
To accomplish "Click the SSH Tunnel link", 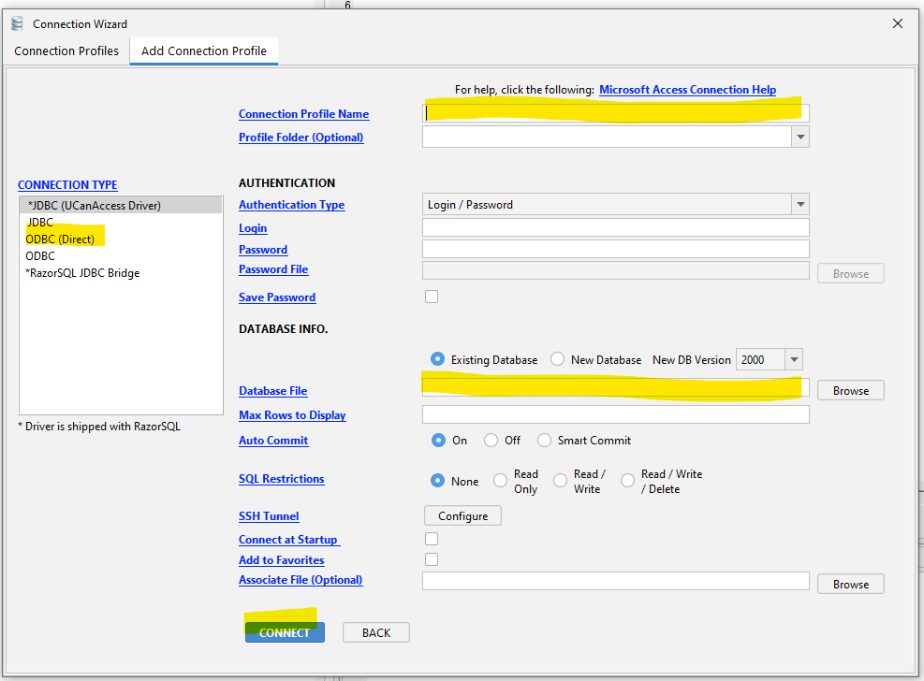I will tap(269, 516).
